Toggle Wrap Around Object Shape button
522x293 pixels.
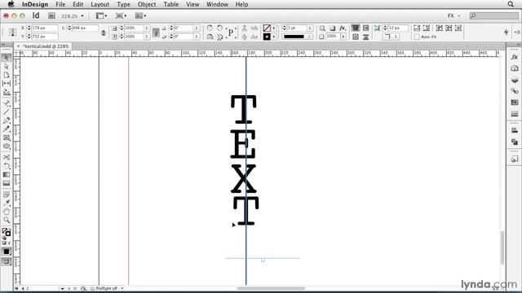[356, 37]
